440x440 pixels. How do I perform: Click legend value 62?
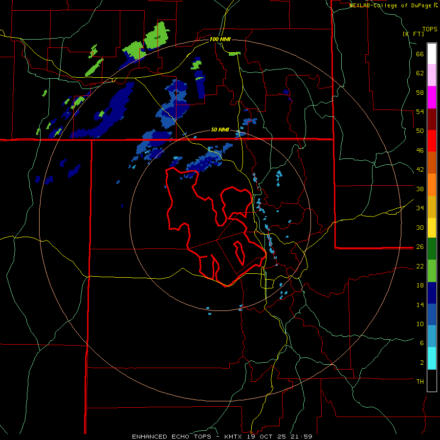[x=420, y=73]
